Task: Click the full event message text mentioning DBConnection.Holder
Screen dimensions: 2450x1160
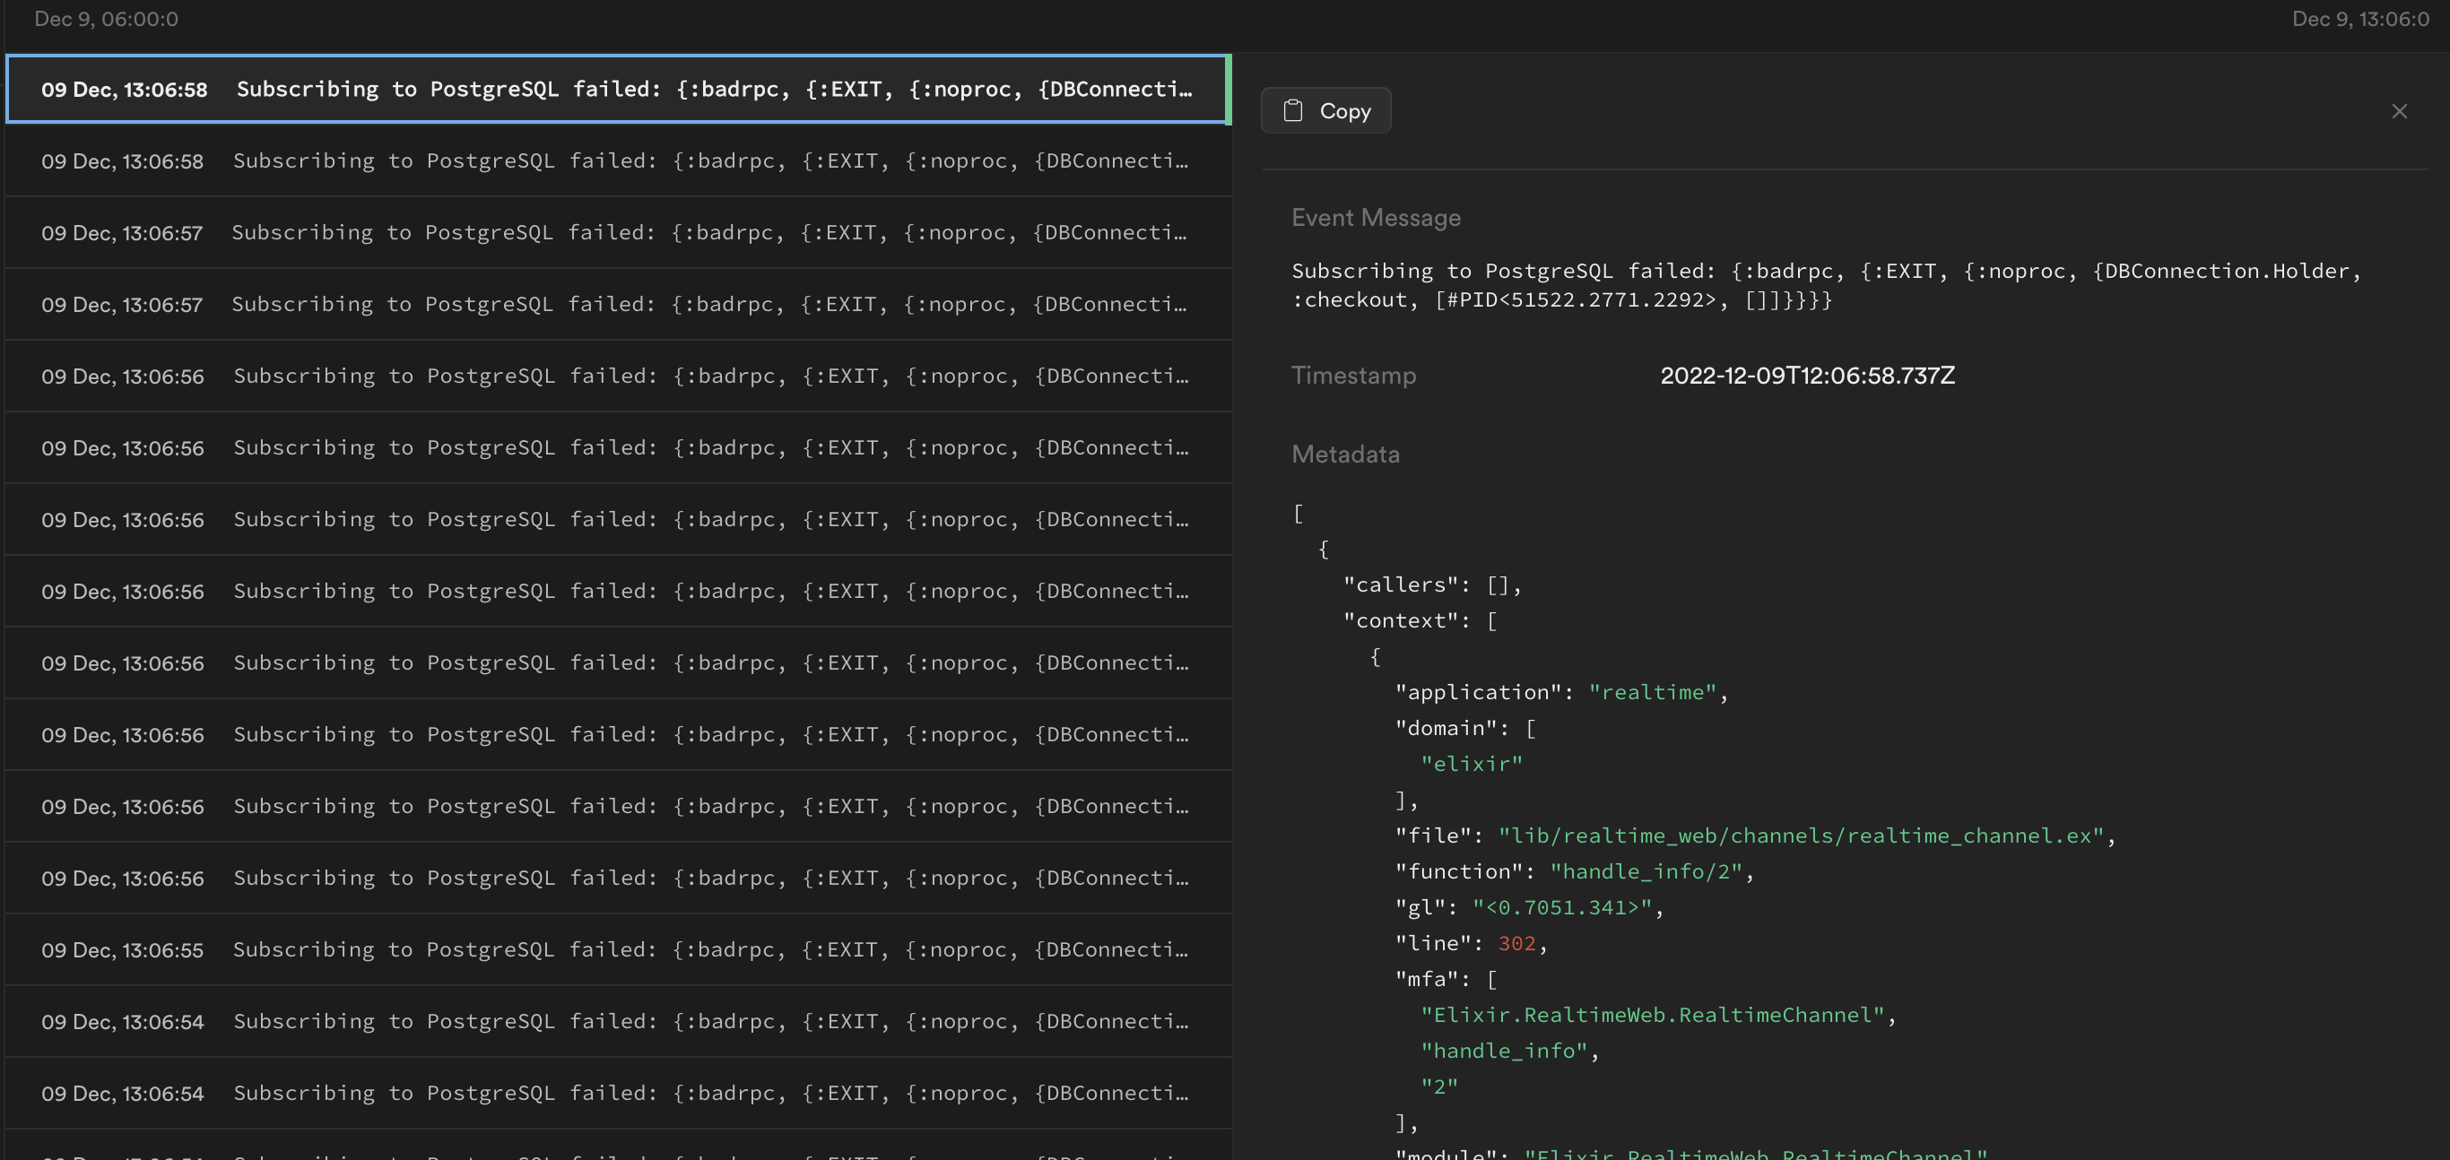Action: [x=1826, y=285]
